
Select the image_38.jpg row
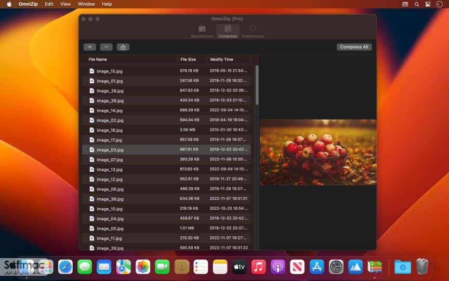(x=166, y=199)
